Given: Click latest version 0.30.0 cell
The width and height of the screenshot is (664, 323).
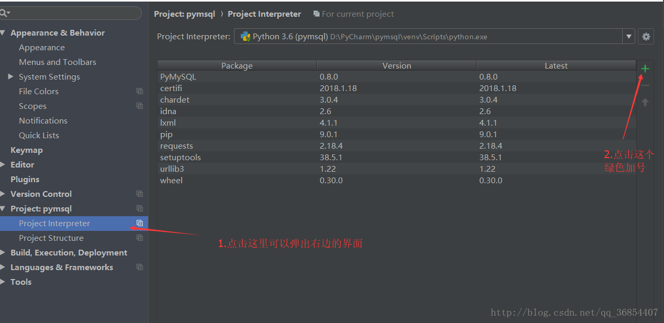Looking at the screenshot, I should 490,180.
